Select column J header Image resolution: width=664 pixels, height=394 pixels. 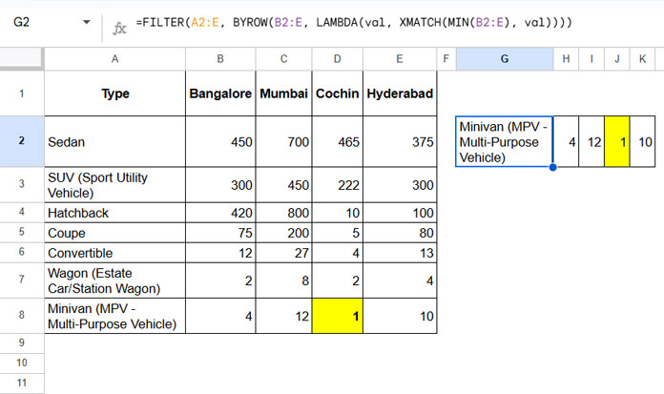[x=617, y=59]
